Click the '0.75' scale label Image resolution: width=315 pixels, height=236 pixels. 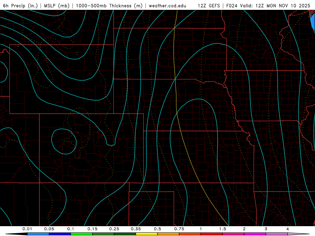pyautogui.click(x=179, y=229)
